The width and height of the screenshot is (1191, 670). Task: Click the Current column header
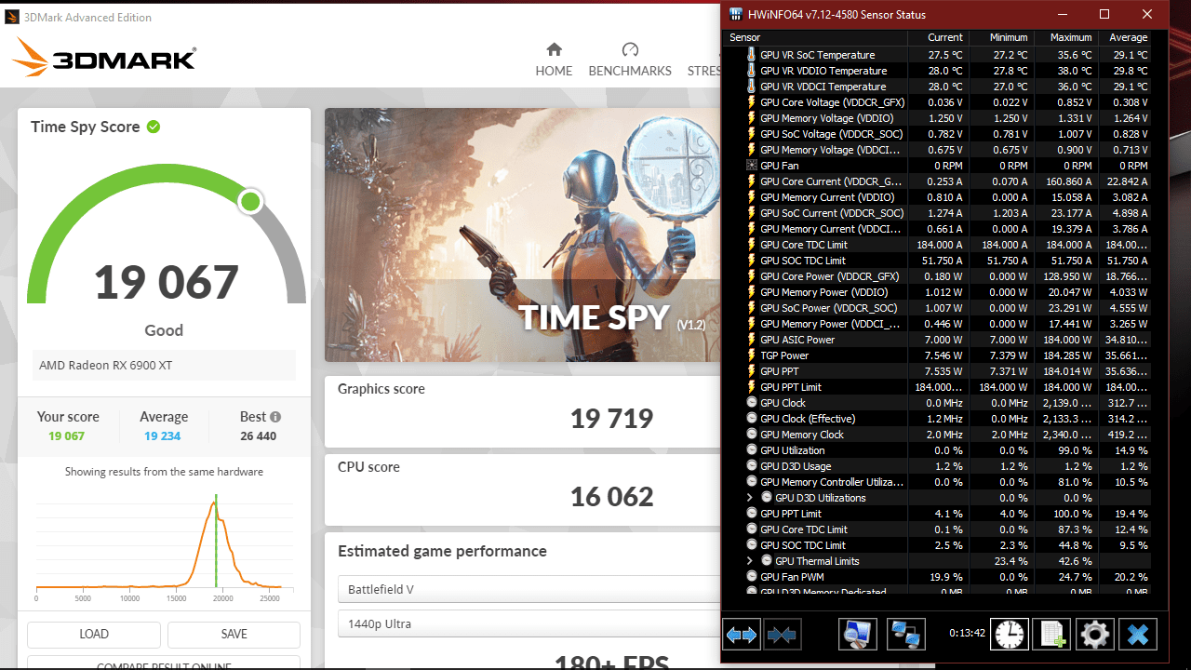pyautogui.click(x=937, y=37)
